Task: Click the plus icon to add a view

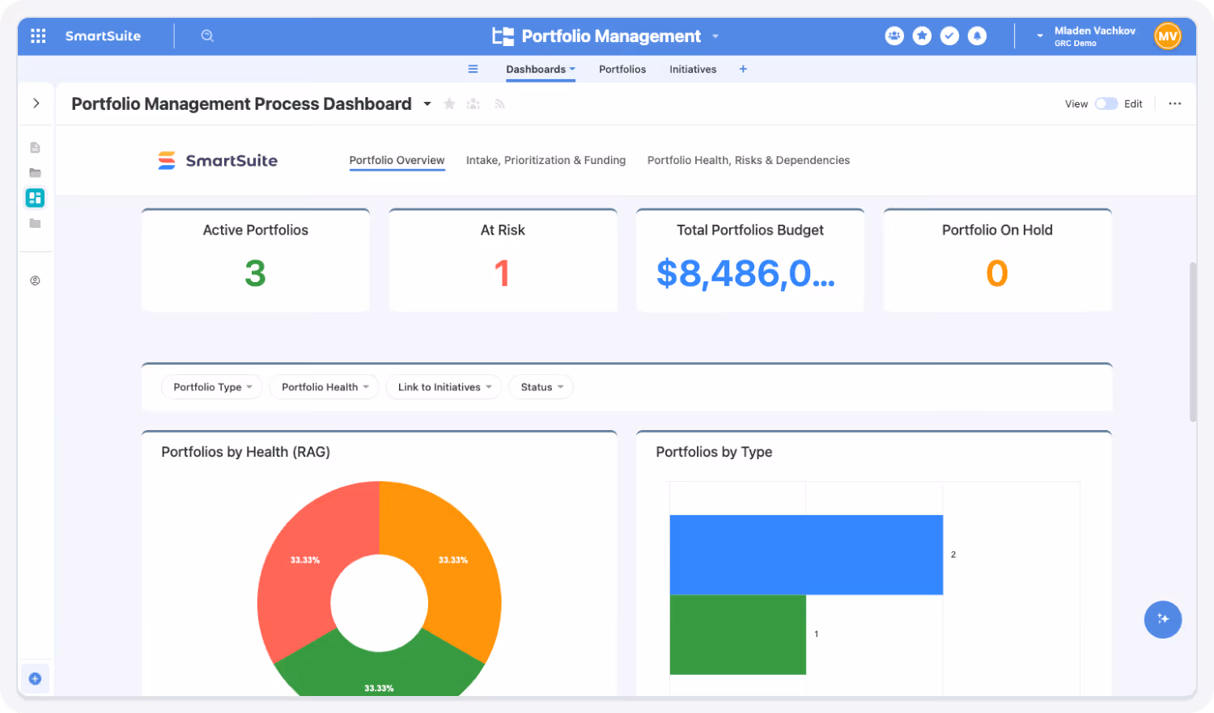Action: [743, 70]
